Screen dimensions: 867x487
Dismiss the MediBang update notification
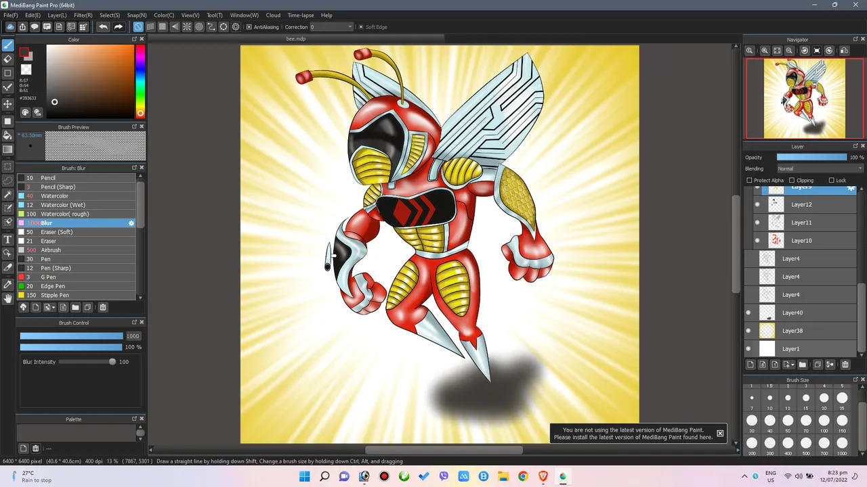click(720, 434)
